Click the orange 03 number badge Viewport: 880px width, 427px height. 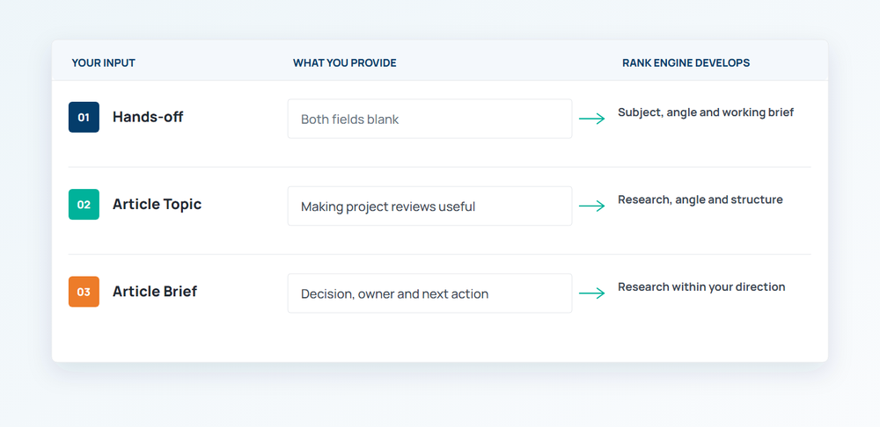pos(84,292)
